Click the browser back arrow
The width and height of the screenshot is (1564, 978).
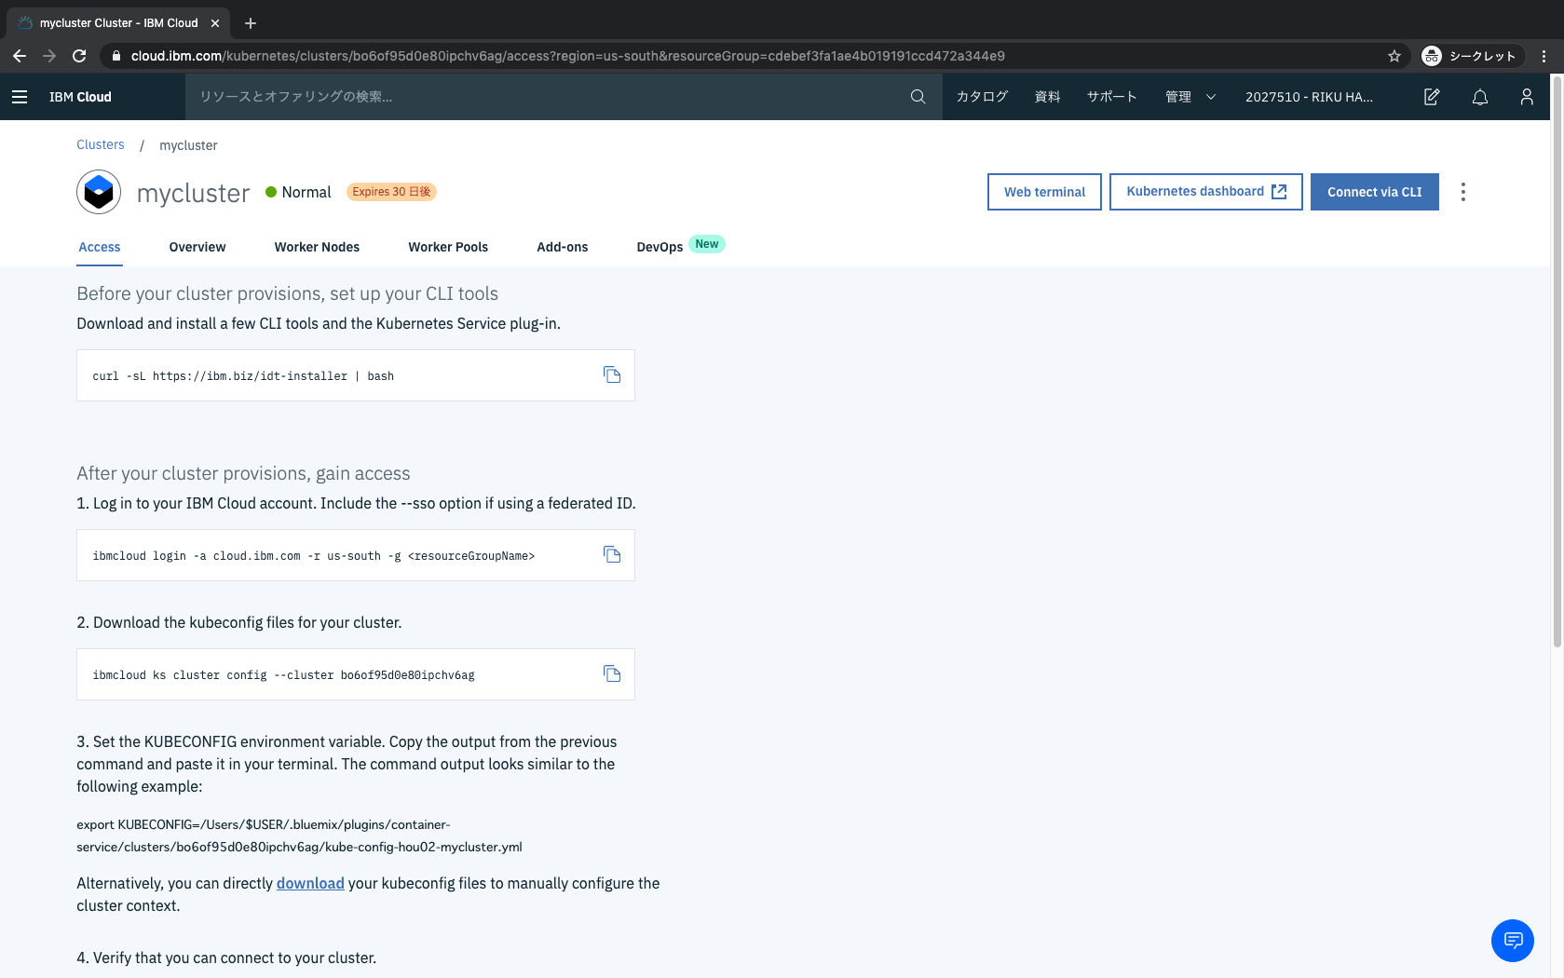(x=20, y=56)
